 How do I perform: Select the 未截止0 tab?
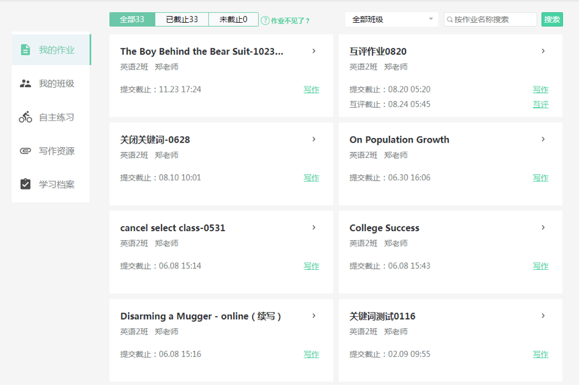click(233, 19)
